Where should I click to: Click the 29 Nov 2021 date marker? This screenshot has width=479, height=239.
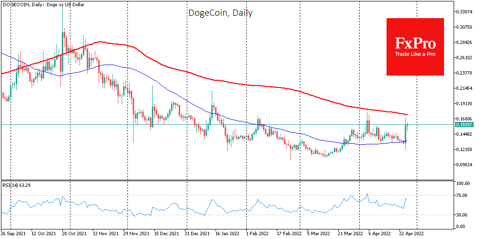click(135, 235)
